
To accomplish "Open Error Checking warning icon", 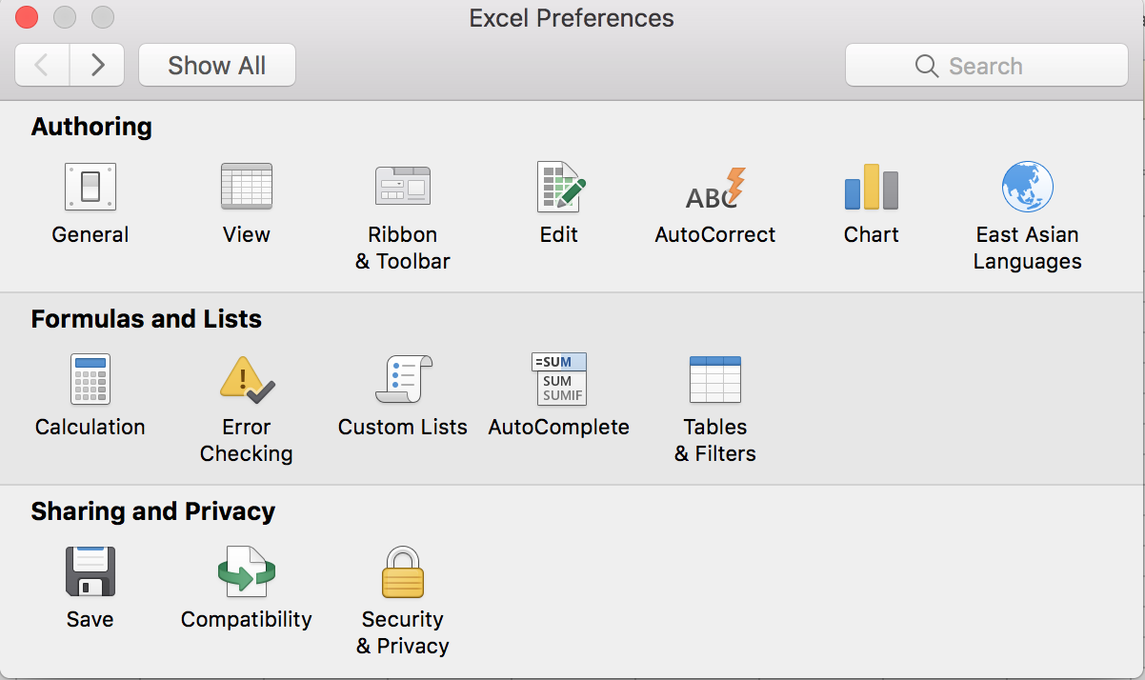I will (x=246, y=379).
